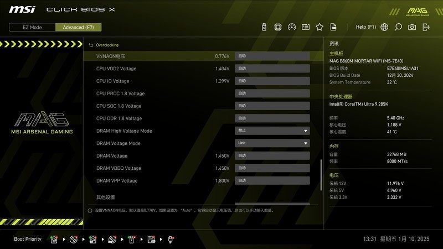443x249 pixels.
Task: Open the CPU chip icon in toolbar
Action: pyautogui.click(x=278, y=27)
